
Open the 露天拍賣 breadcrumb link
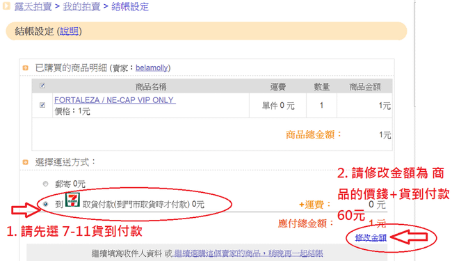[x=33, y=6]
